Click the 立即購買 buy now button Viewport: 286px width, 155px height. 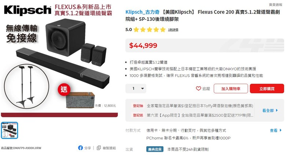(x=267, y=88)
